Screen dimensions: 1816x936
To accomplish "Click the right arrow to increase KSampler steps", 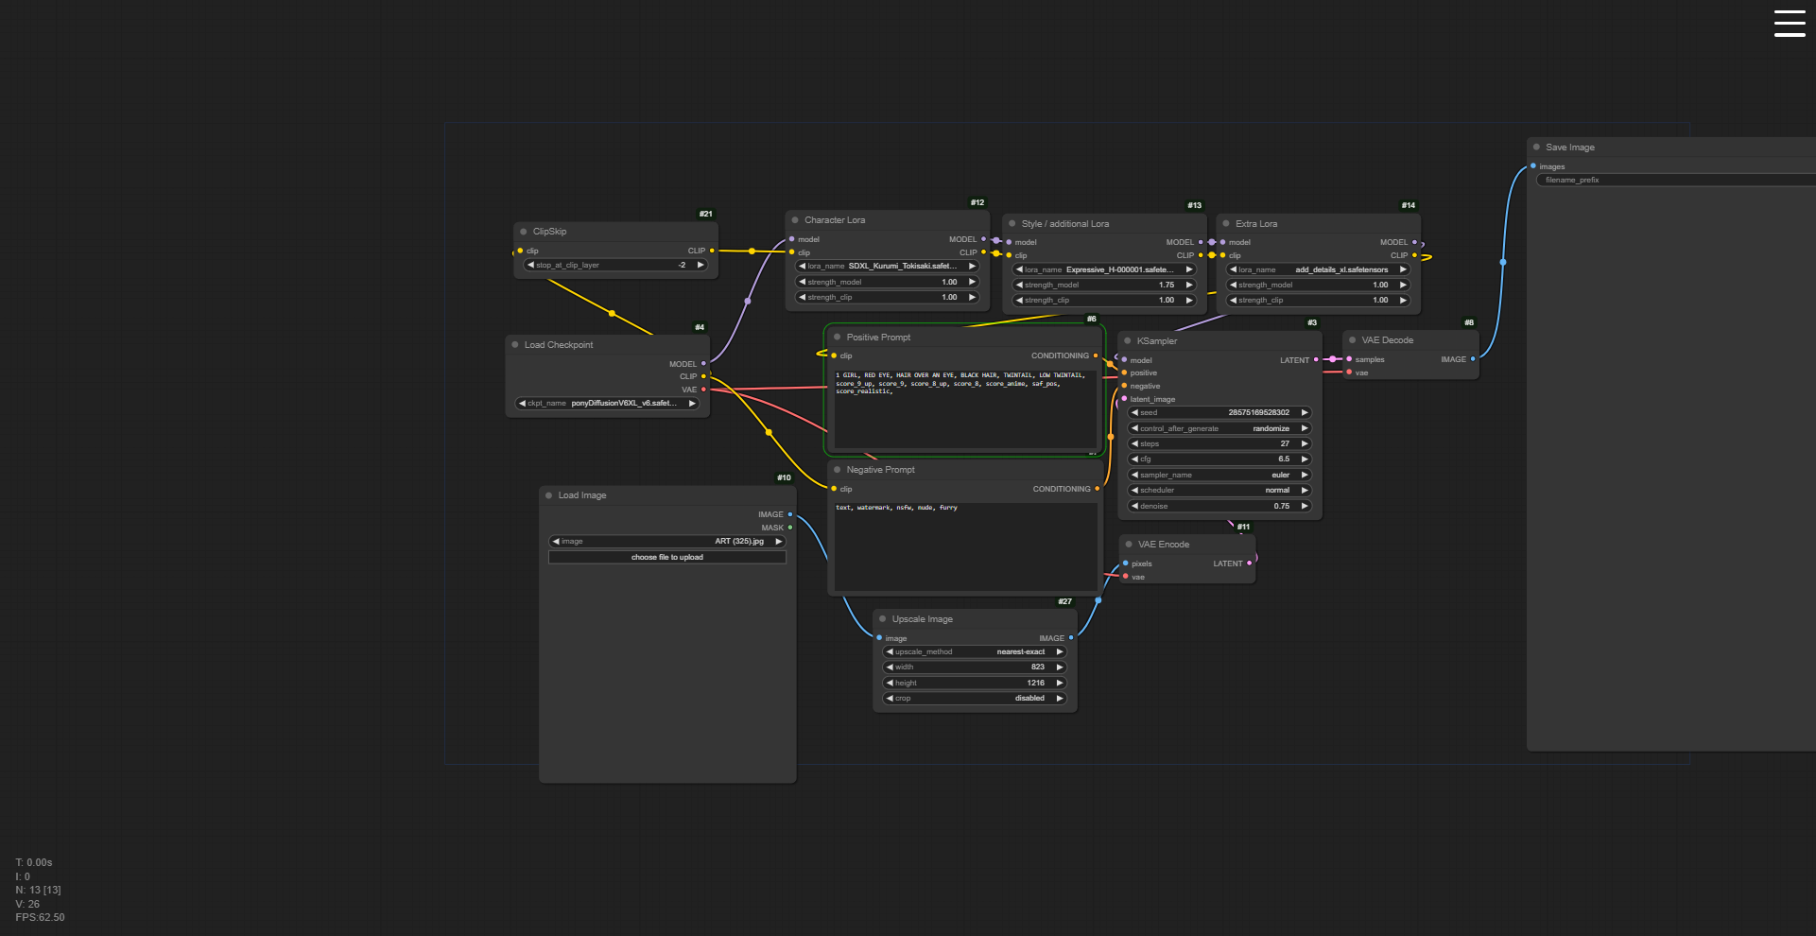I will pos(1305,443).
